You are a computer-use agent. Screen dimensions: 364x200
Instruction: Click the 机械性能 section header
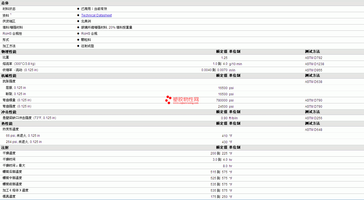(x=9, y=76)
